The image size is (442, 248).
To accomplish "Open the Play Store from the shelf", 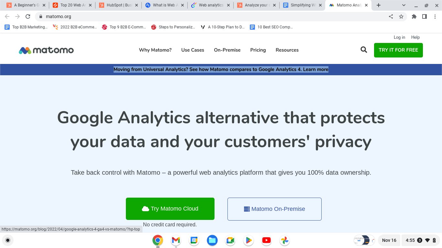I will click(248, 240).
